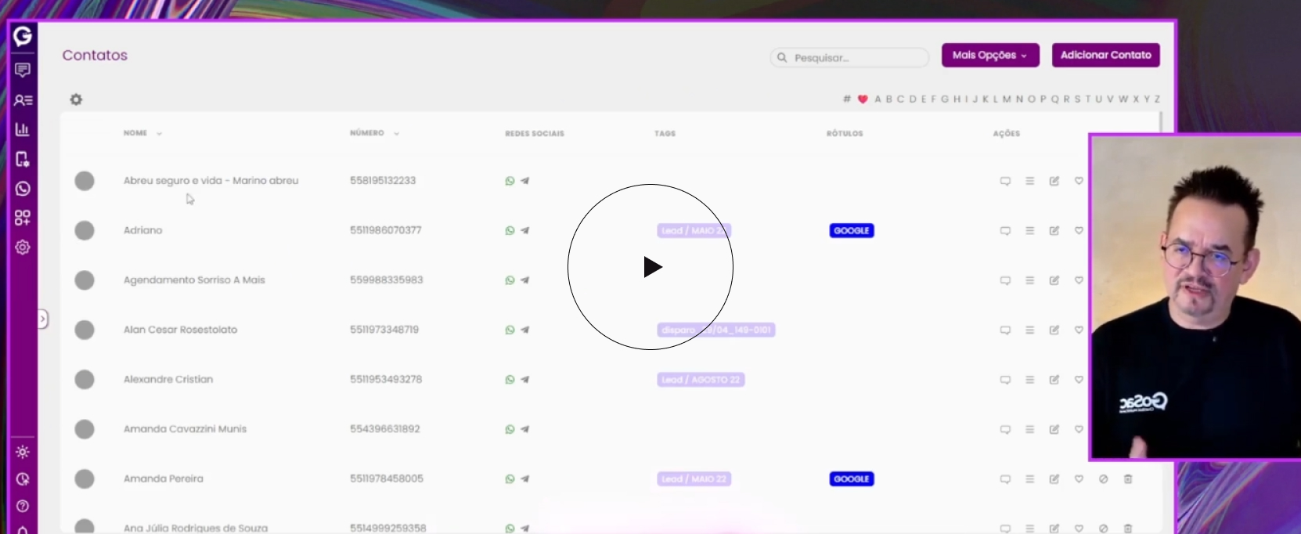The width and height of the screenshot is (1301, 534).
Task: Edit the Amanda Pereira contact
Action: [1054, 479]
